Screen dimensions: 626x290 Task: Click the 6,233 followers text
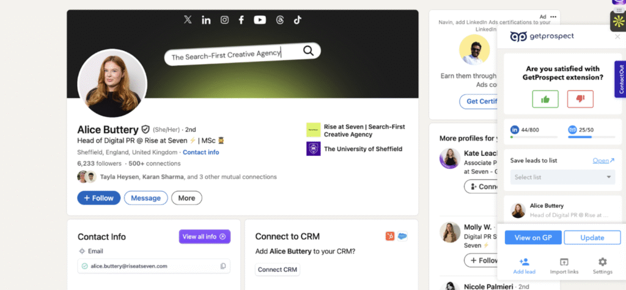point(100,163)
